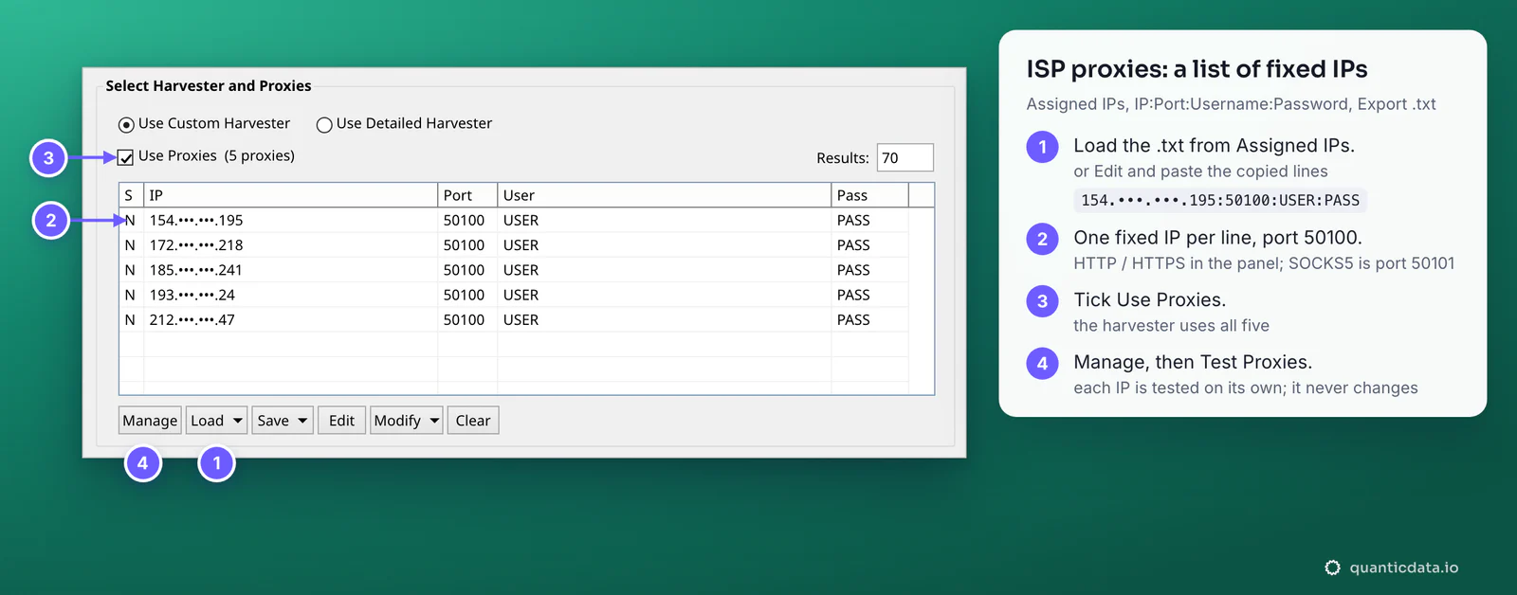Image resolution: width=1517 pixels, height=595 pixels.
Task: Select the Use Custom Harvester radio button
Action: pyautogui.click(x=126, y=125)
